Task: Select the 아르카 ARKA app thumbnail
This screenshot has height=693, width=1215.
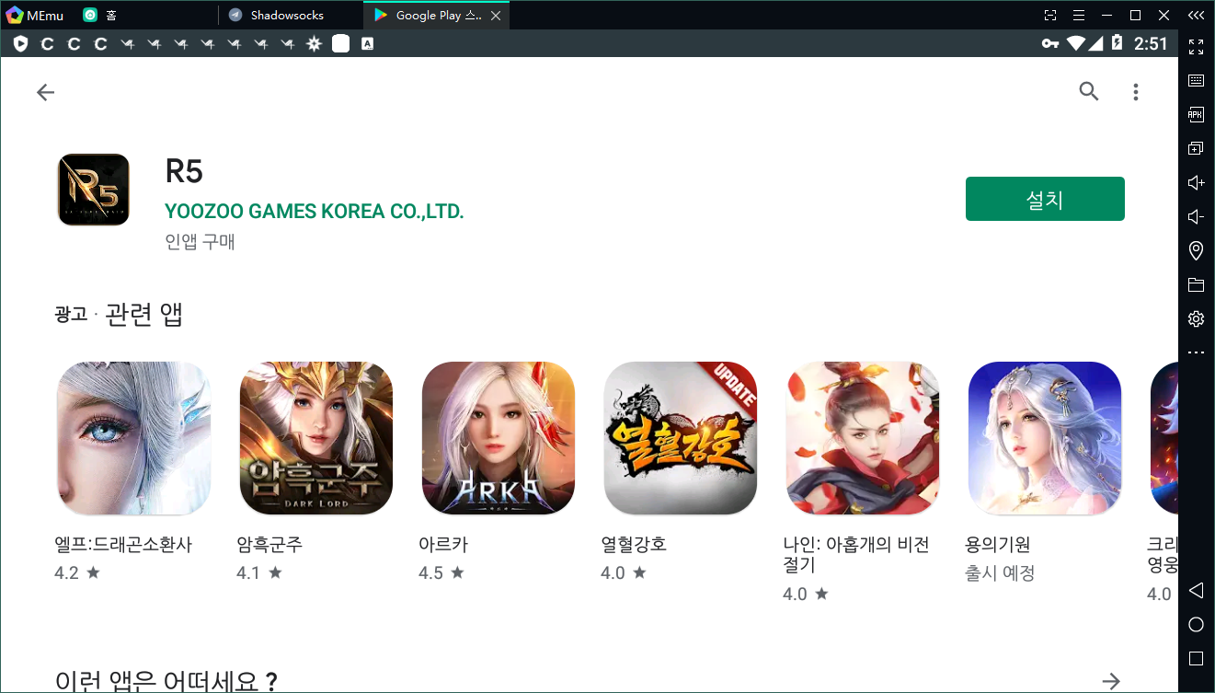Action: 498,438
